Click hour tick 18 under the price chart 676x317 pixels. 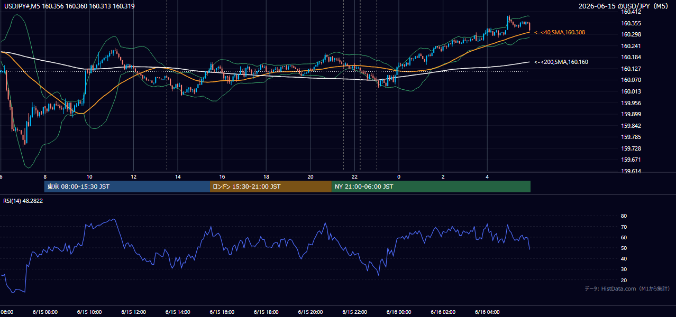click(x=267, y=177)
